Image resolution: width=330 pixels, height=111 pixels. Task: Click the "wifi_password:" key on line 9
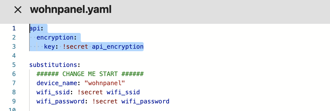pos(60,101)
